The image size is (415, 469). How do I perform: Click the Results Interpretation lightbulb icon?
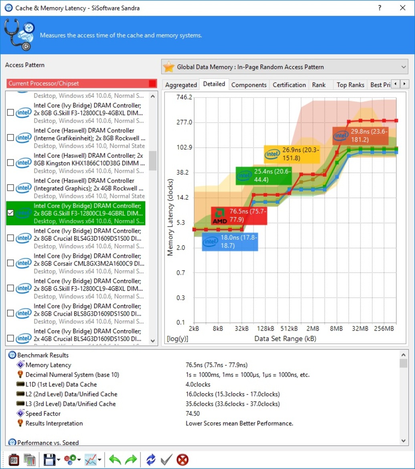20,423
